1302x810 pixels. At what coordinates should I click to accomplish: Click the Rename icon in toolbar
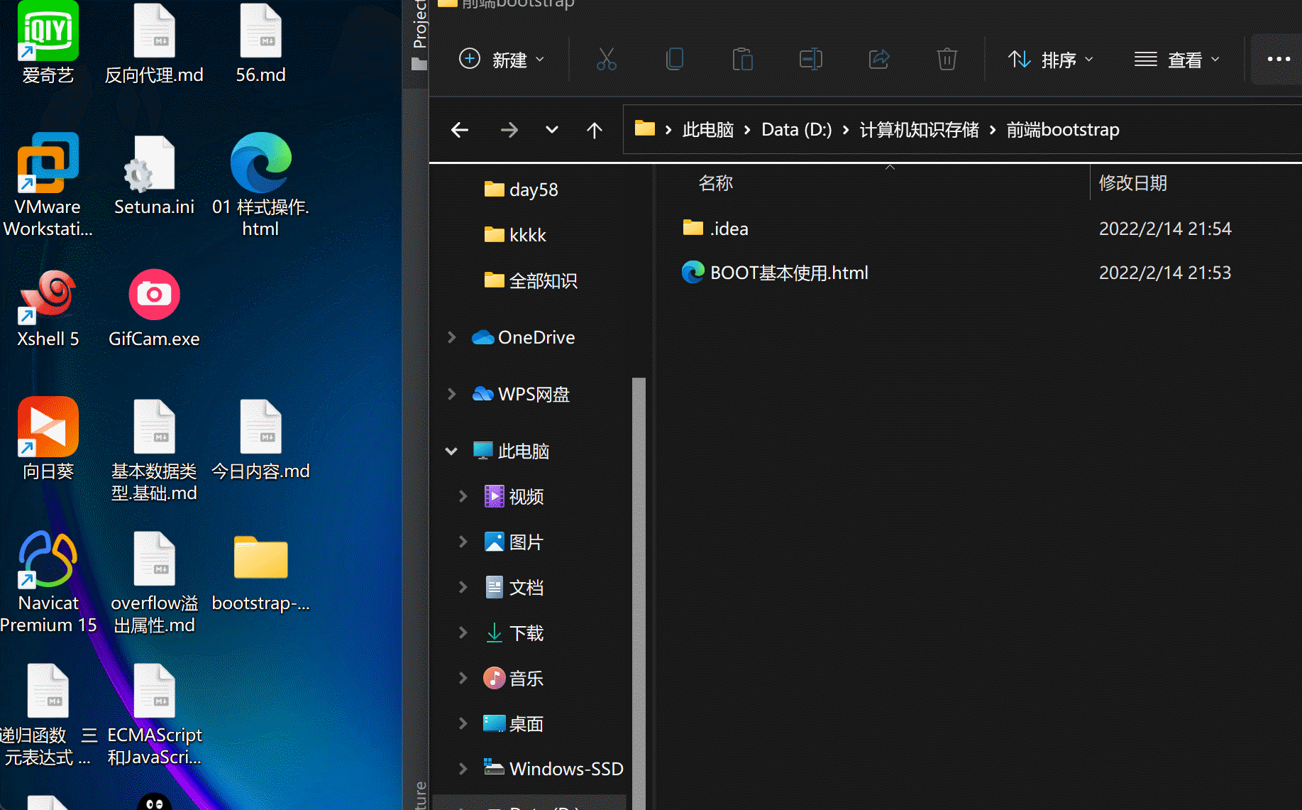[810, 60]
